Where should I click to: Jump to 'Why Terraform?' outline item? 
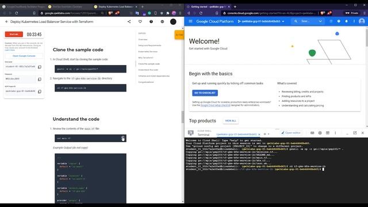click(145, 57)
